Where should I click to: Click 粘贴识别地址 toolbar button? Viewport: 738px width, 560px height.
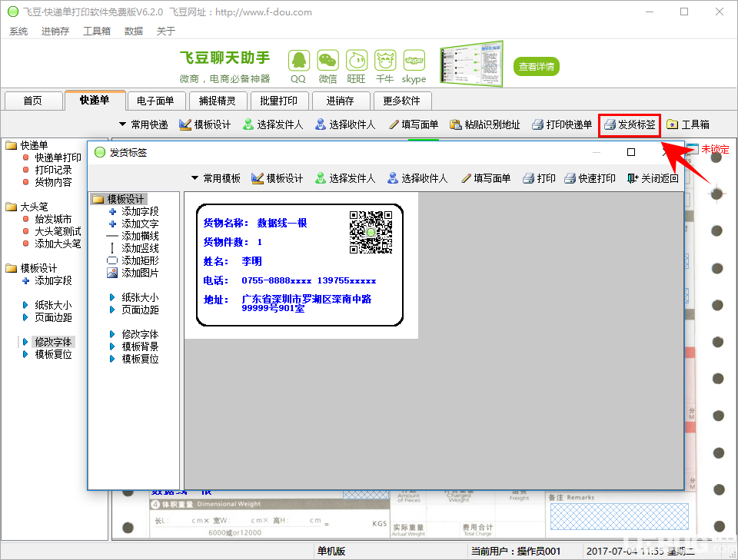pyautogui.click(x=485, y=124)
